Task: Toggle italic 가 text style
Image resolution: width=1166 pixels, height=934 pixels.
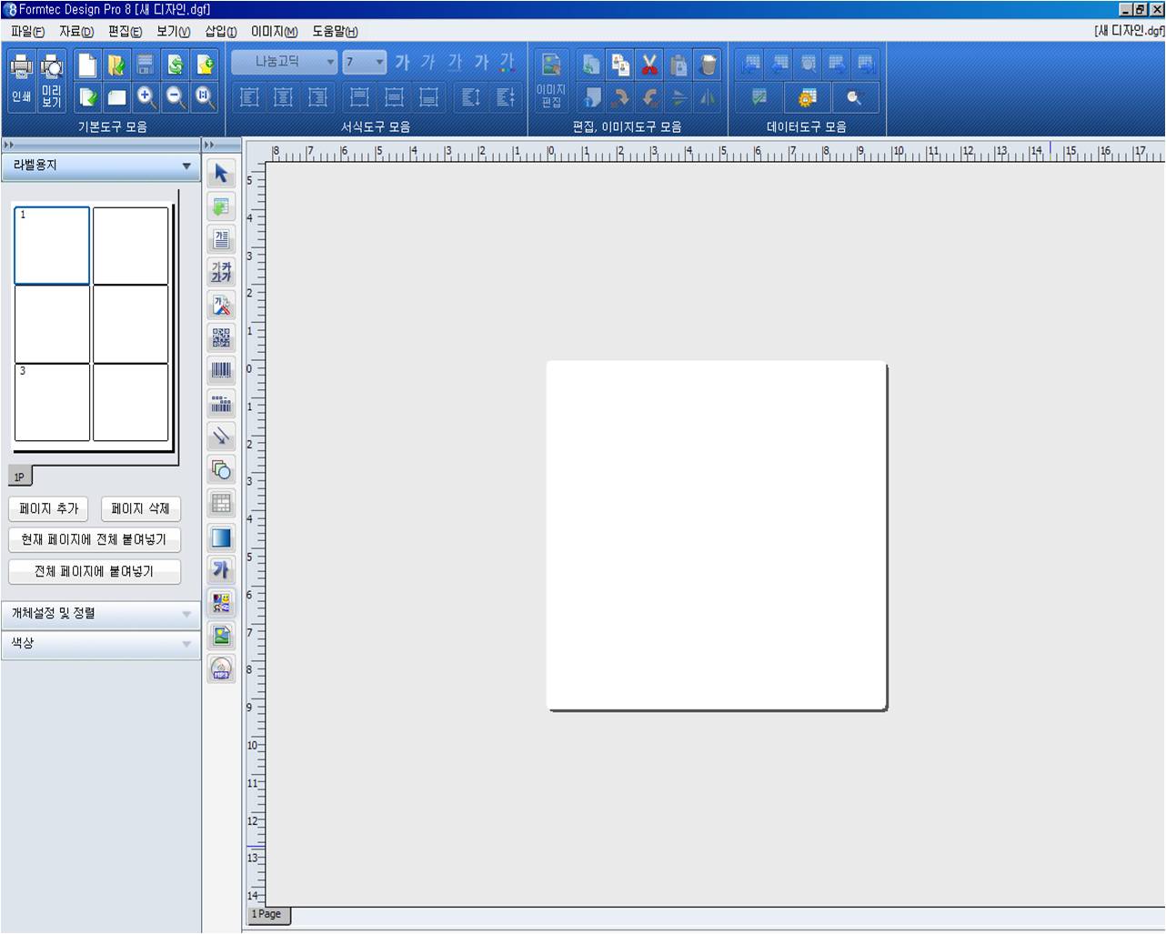Action: tap(428, 63)
